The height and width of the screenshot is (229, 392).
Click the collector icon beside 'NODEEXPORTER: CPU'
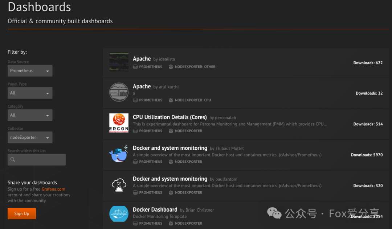(x=171, y=100)
